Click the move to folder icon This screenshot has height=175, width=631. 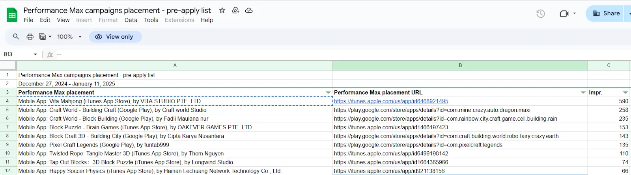pos(235,10)
